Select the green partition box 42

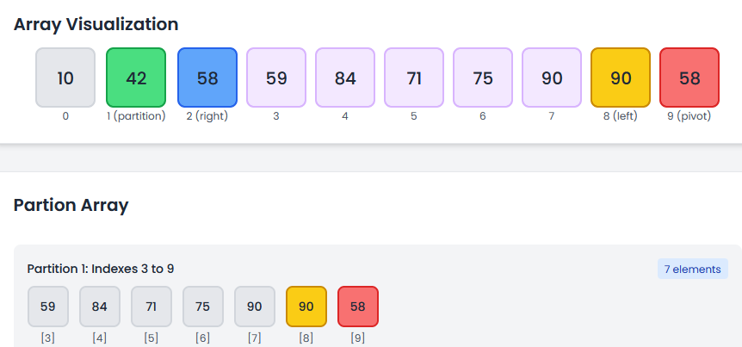tap(136, 77)
